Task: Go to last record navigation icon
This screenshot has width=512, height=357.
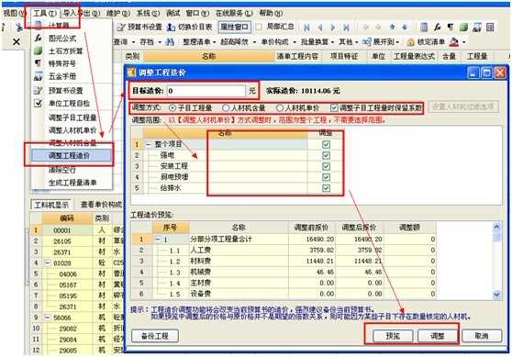Action: click(x=346, y=28)
